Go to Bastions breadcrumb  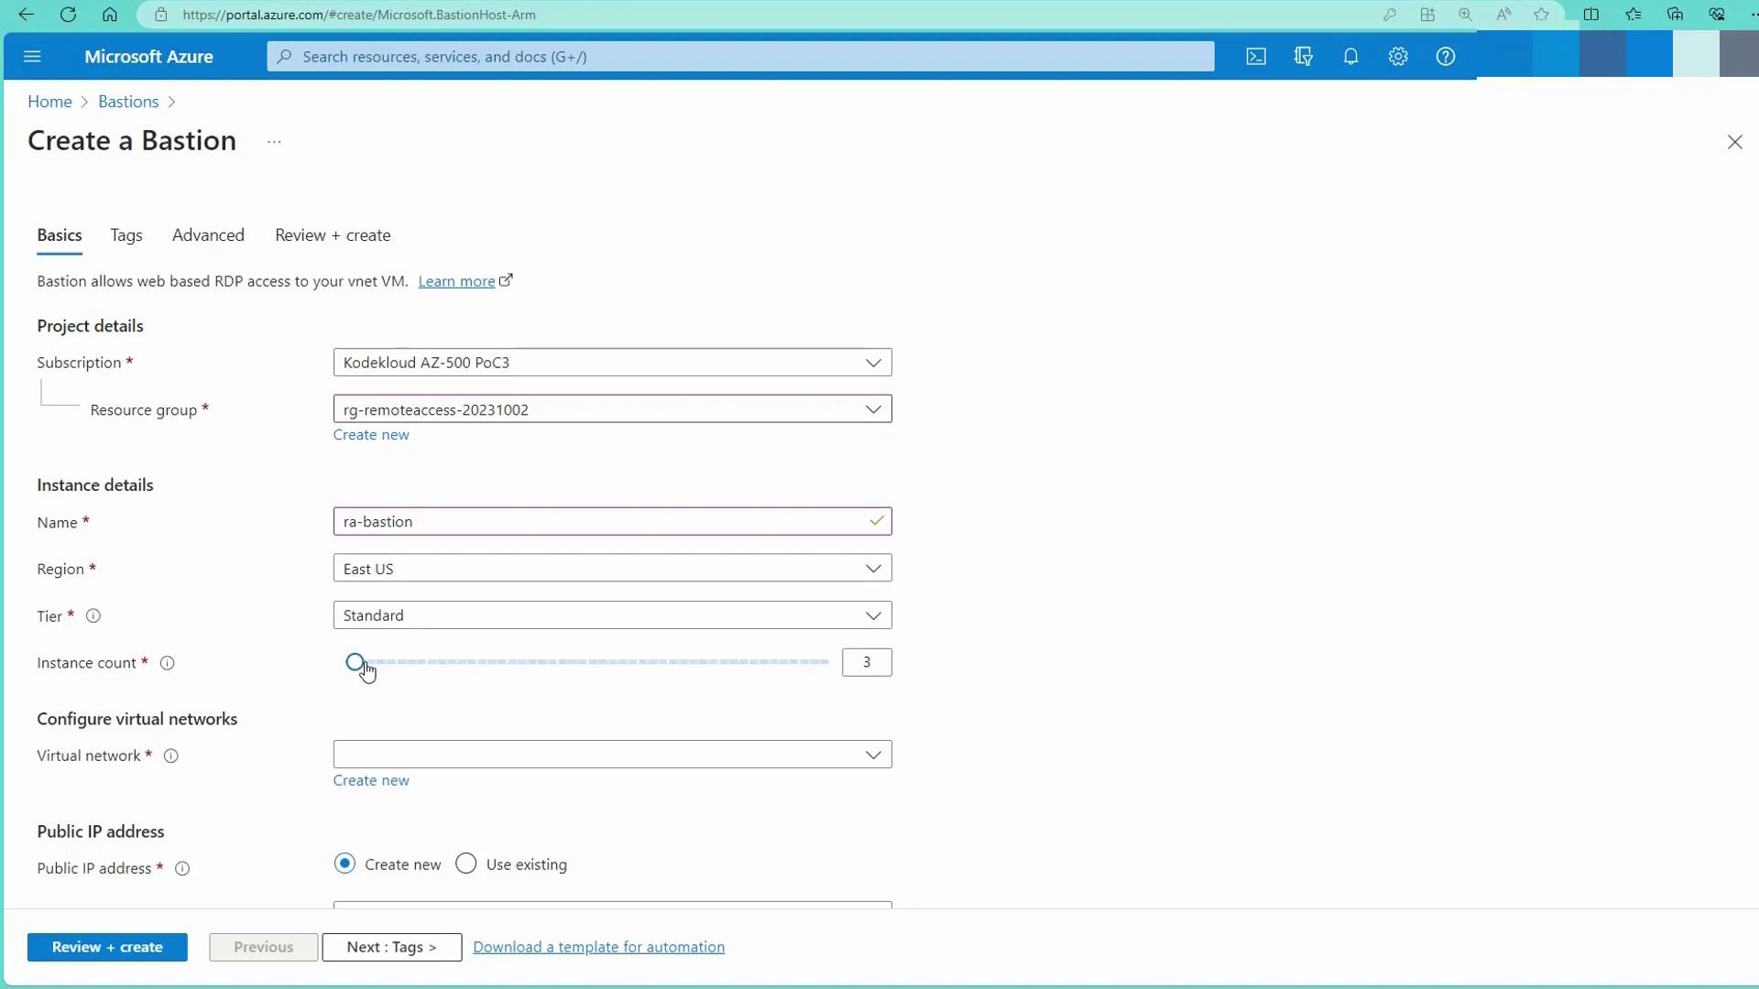click(x=128, y=102)
